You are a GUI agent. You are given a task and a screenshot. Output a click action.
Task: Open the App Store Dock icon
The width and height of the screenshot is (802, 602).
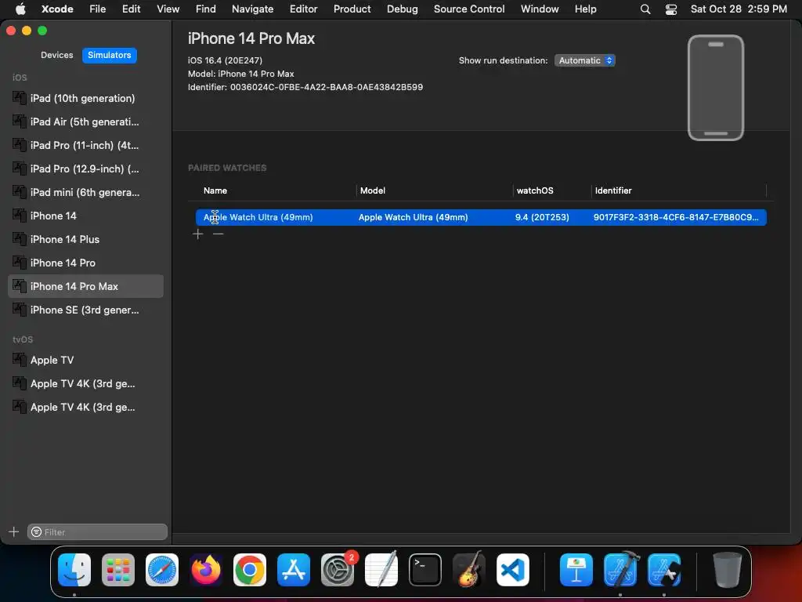(294, 570)
